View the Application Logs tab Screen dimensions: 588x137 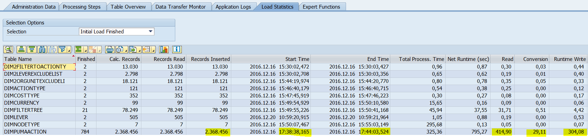[233, 7]
